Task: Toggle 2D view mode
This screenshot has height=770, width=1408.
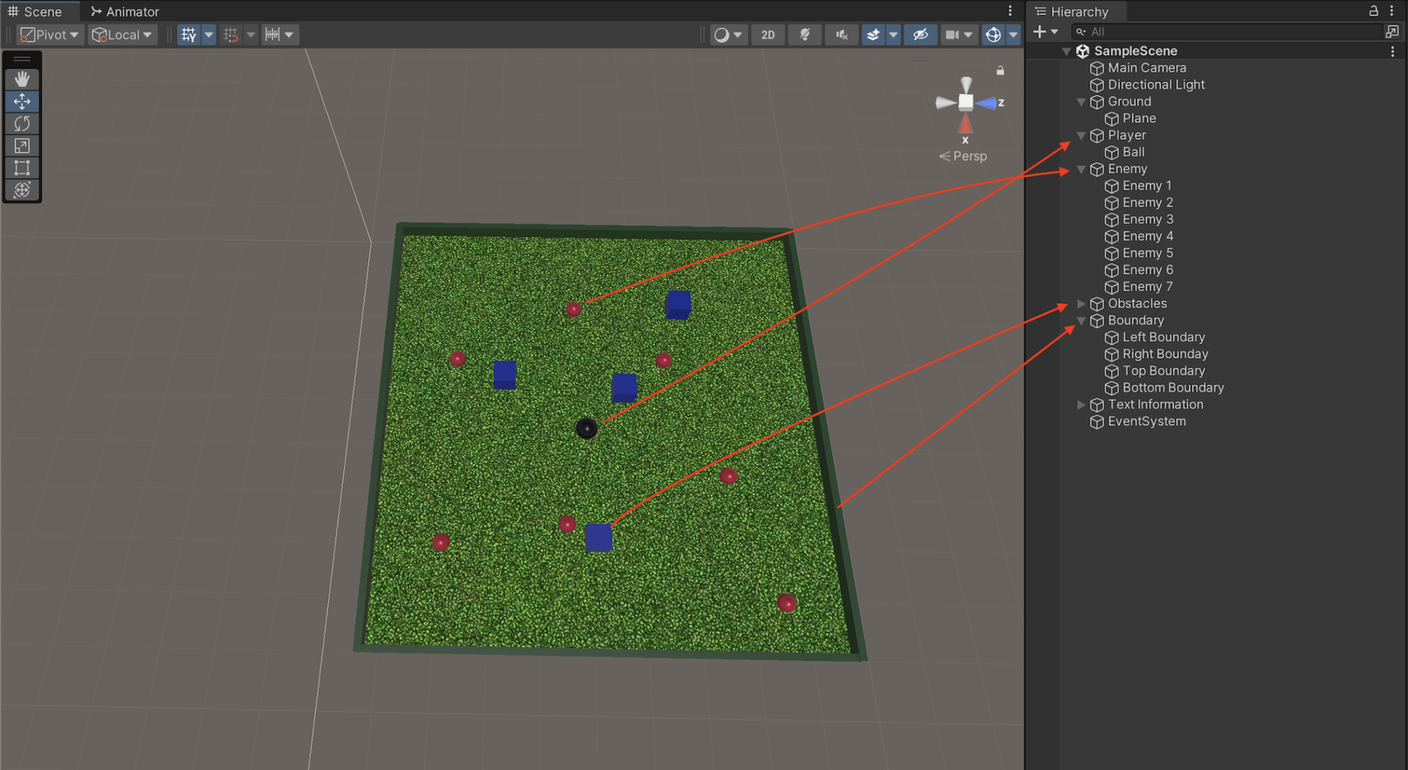Action: 768,34
